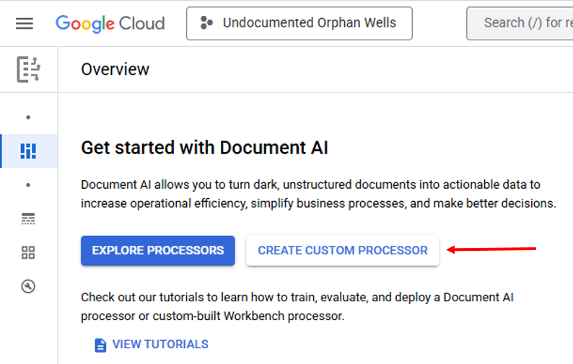Click the Get started with Document AI heading
Screen dimensions: 573x364
point(204,148)
